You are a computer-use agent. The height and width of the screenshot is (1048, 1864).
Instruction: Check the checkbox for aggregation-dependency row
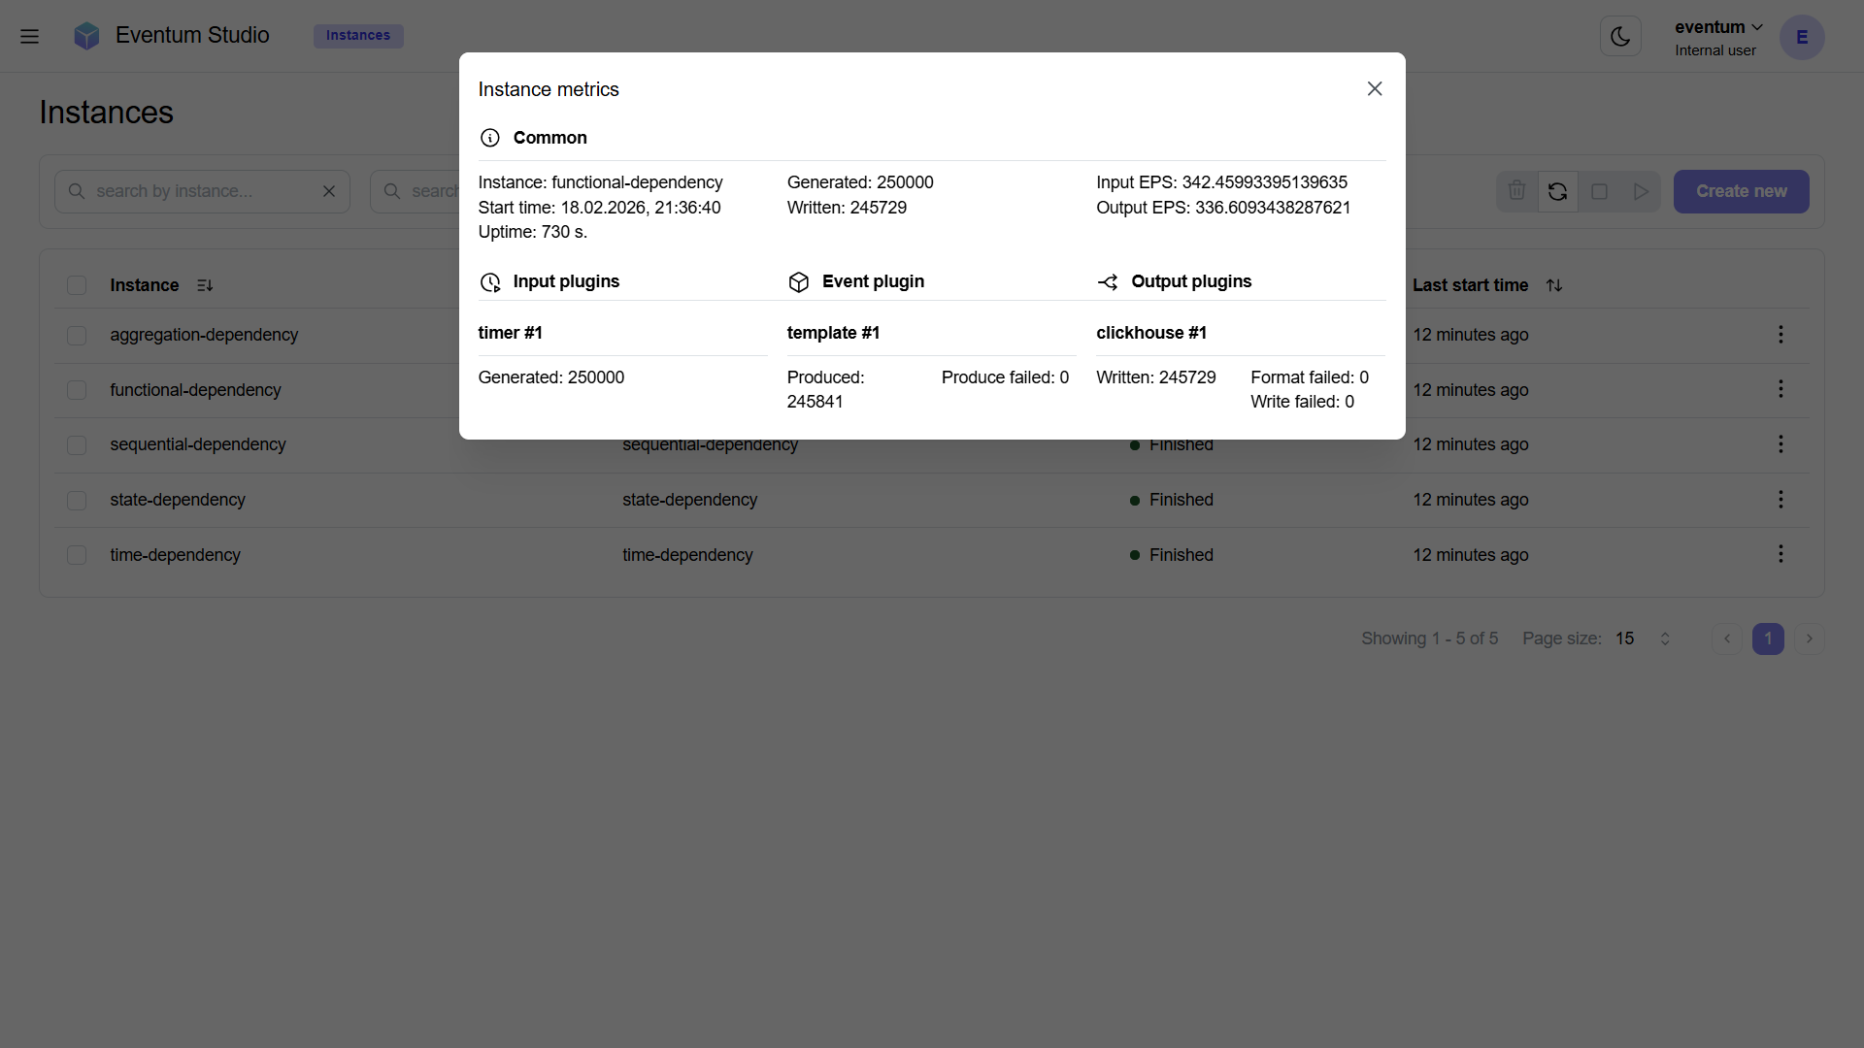point(76,335)
